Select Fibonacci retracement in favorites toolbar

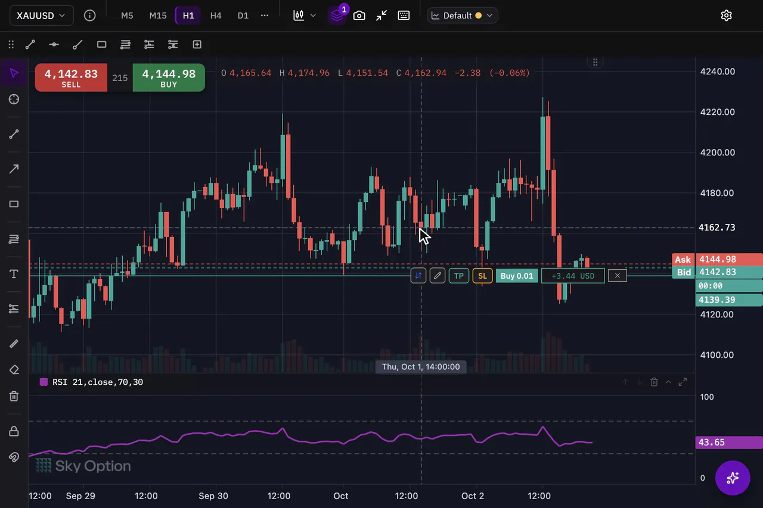pos(125,44)
